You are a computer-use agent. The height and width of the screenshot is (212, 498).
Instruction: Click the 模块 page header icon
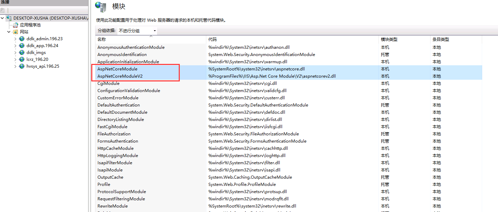tap(101, 7)
